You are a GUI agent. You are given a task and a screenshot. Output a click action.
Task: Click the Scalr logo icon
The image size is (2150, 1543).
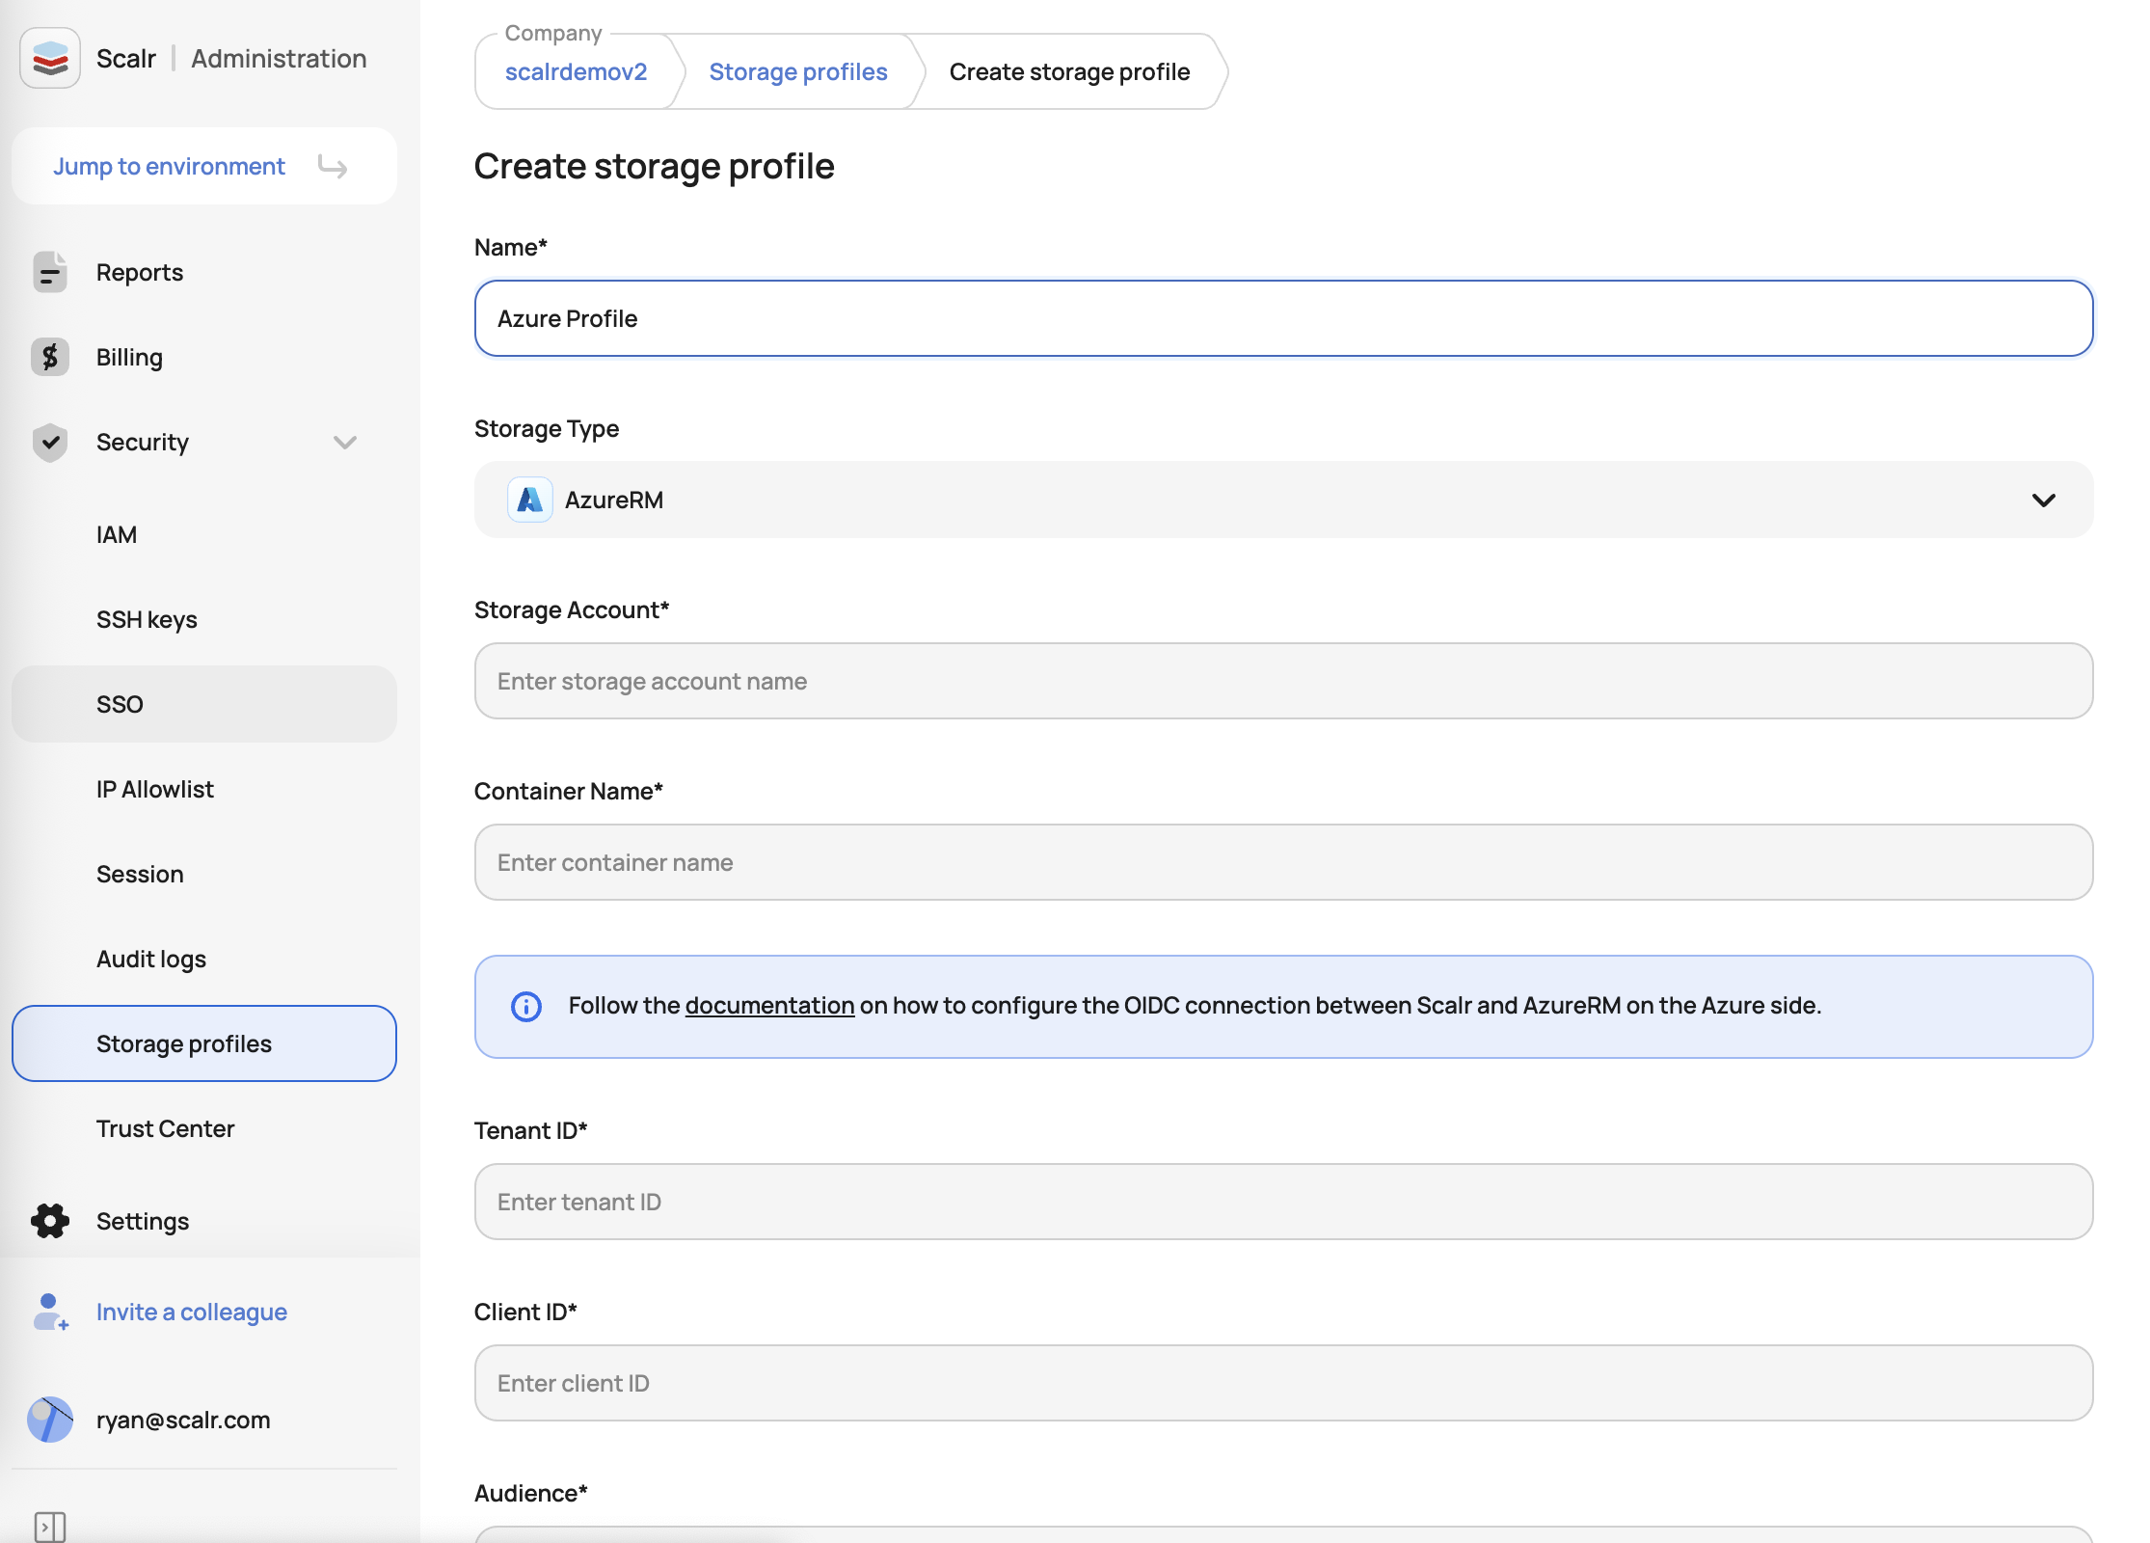50,59
